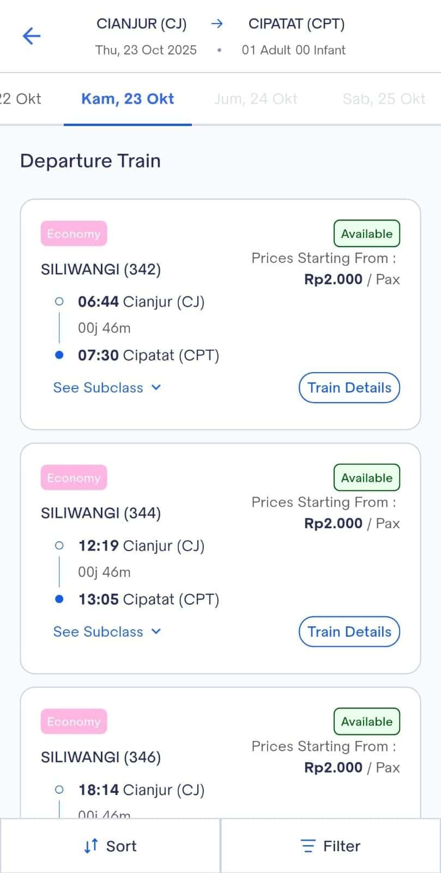
Task: Open Train Details for Siliwangi 344
Action: point(349,631)
